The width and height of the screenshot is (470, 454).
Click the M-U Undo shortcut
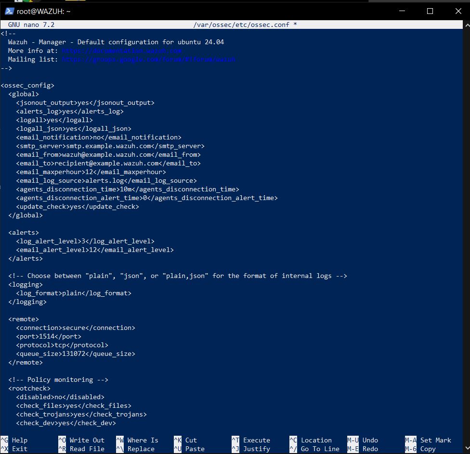click(x=363, y=440)
